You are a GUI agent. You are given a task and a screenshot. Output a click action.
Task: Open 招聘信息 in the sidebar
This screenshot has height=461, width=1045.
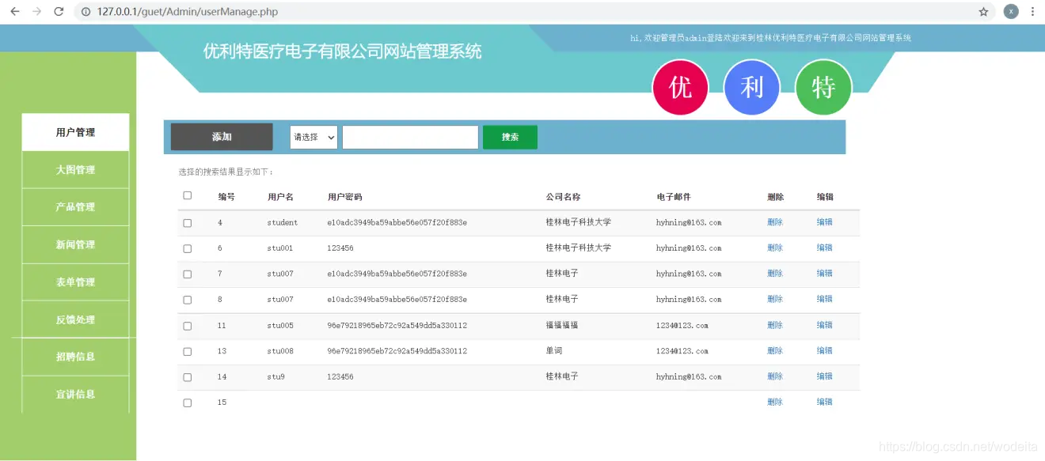tap(75, 357)
